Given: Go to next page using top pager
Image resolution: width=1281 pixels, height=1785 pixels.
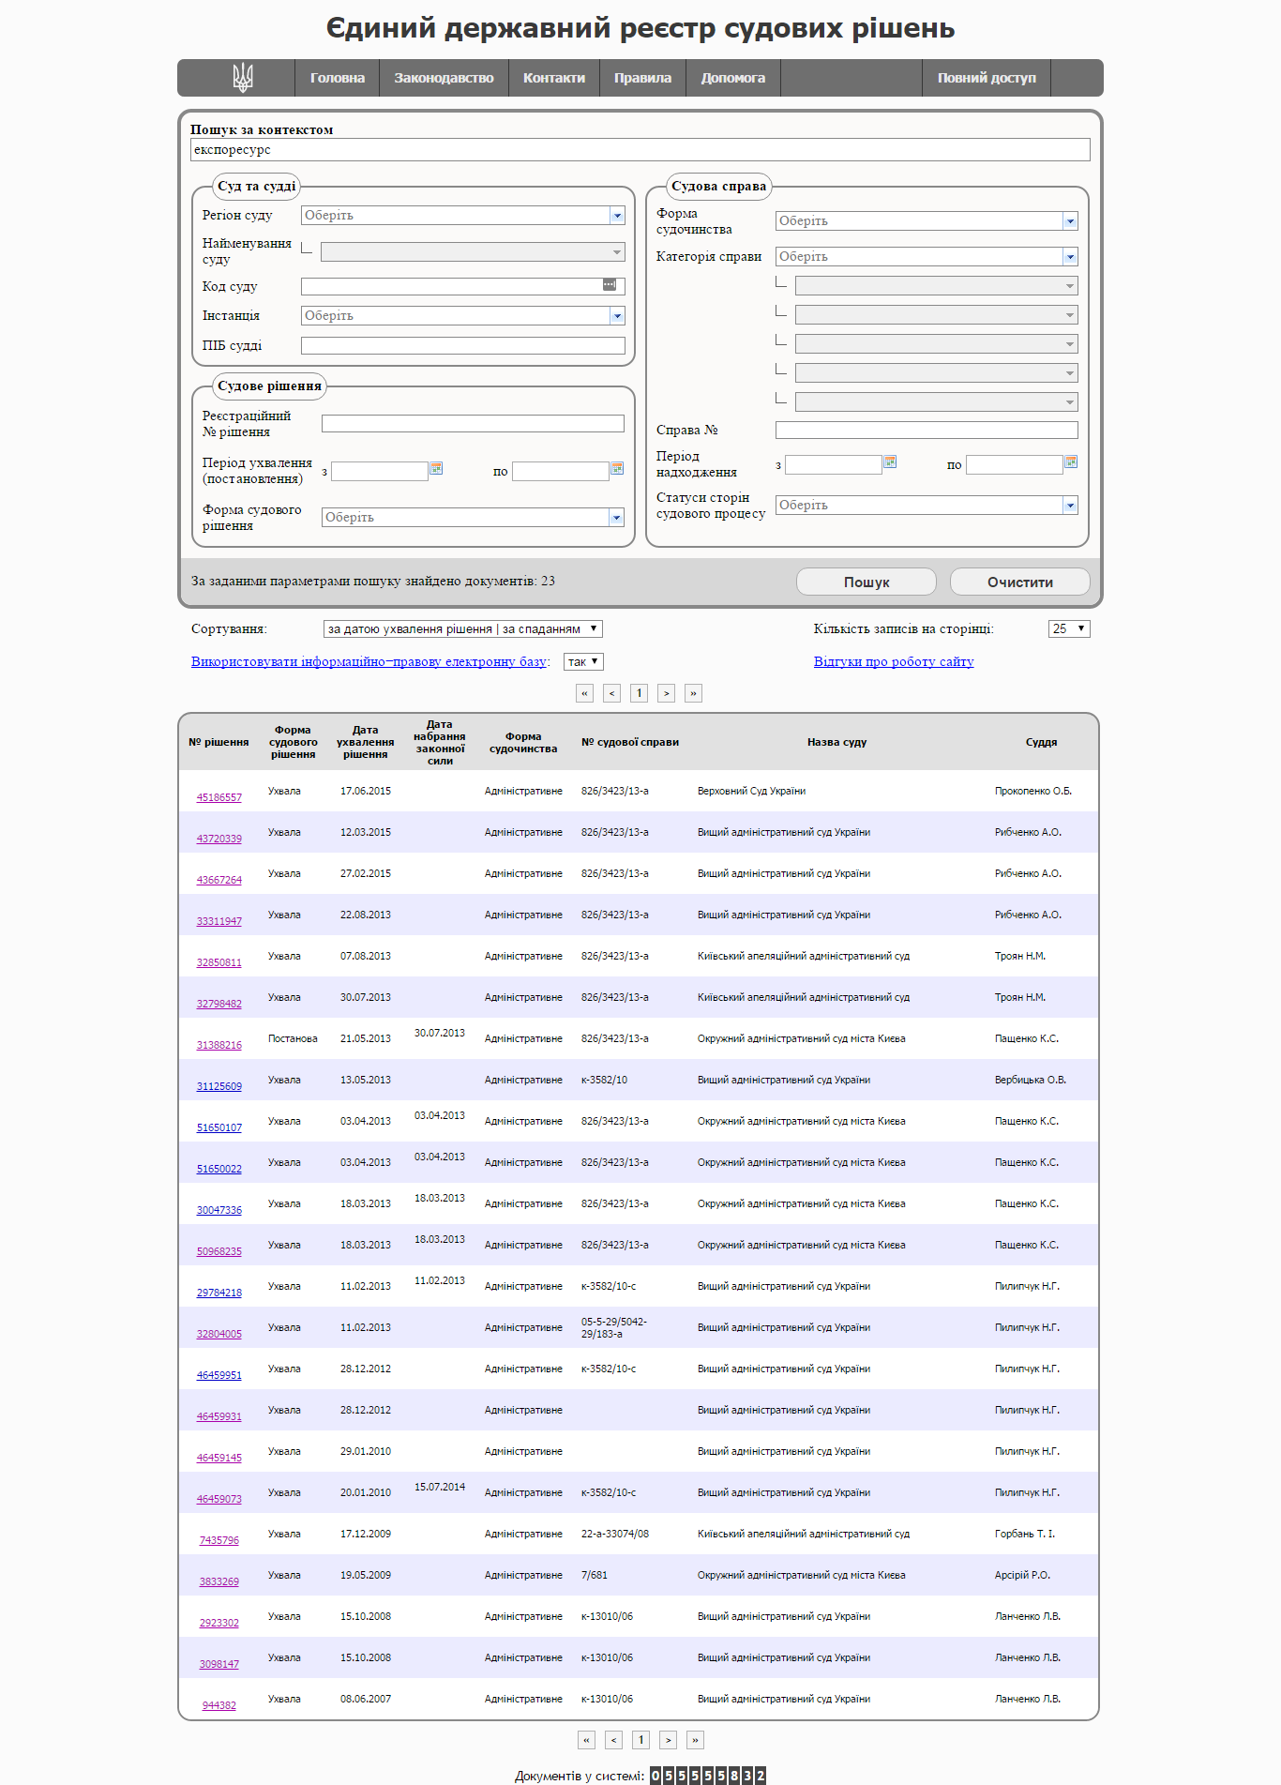Looking at the screenshot, I should point(667,693).
